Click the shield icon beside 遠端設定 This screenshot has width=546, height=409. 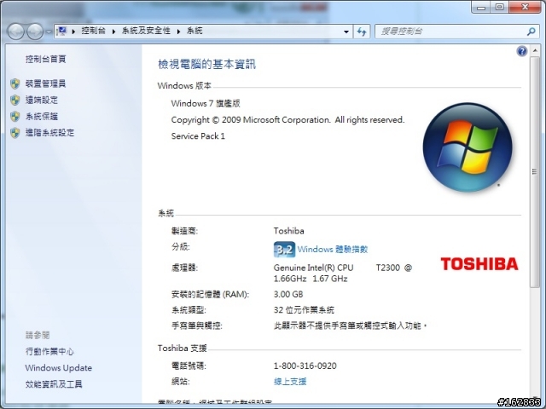(15, 100)
